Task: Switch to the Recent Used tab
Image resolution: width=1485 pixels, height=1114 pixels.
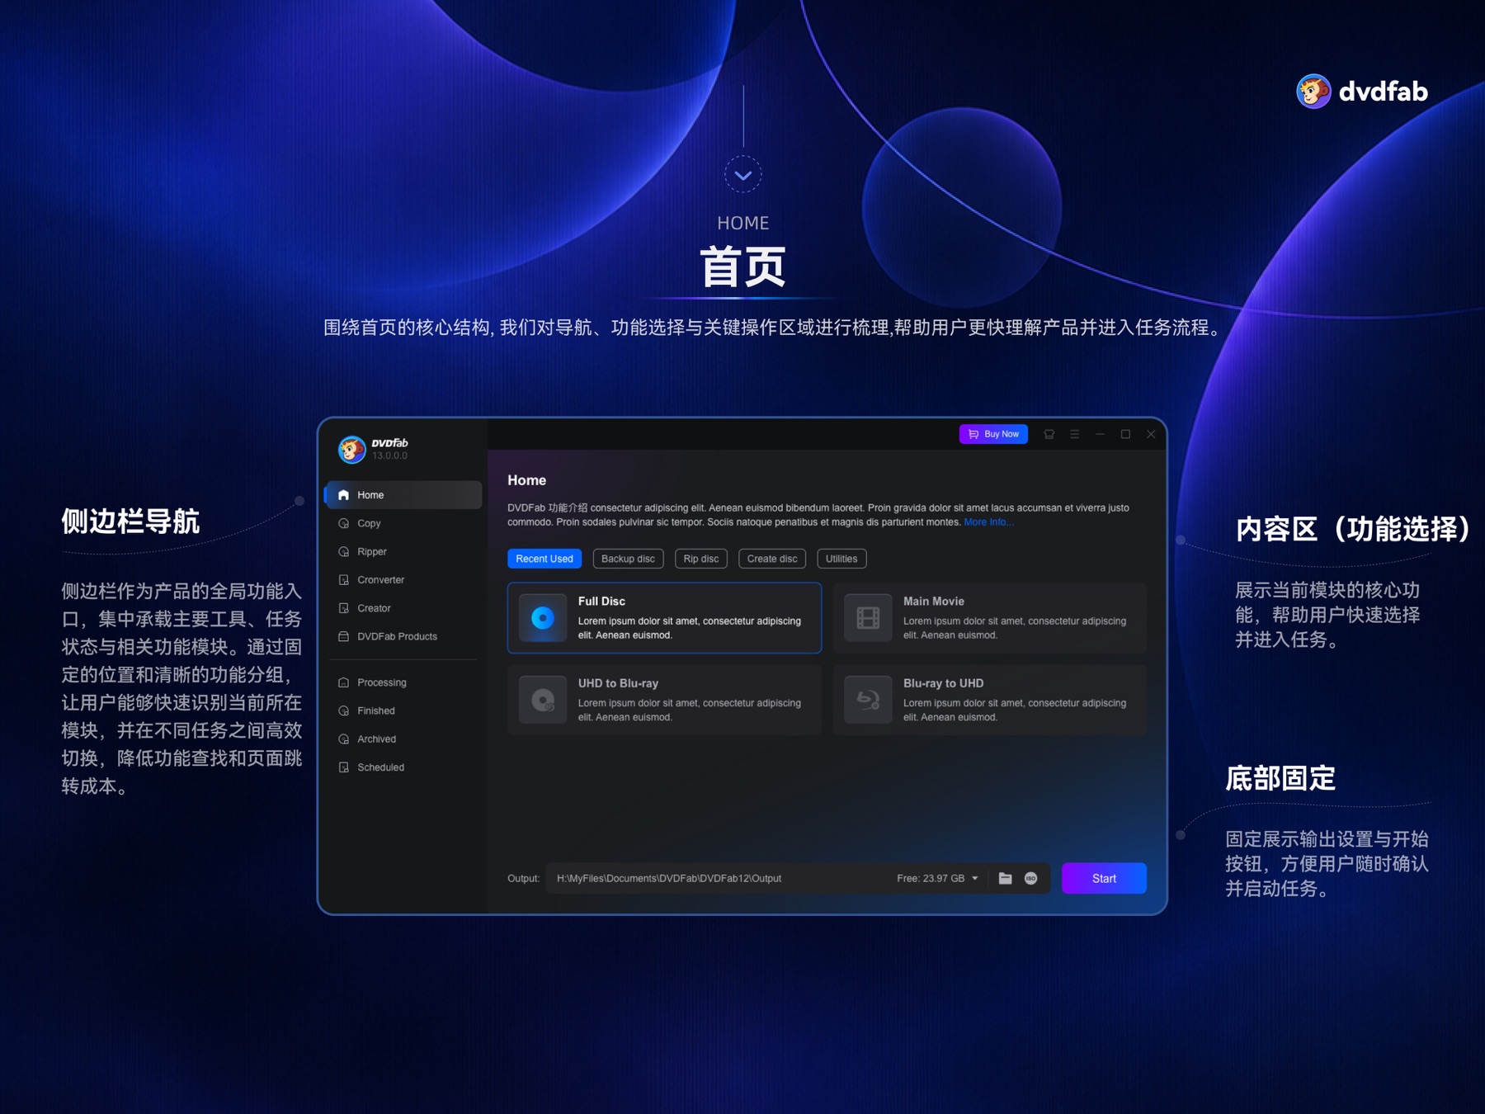Action: [544, 559]
